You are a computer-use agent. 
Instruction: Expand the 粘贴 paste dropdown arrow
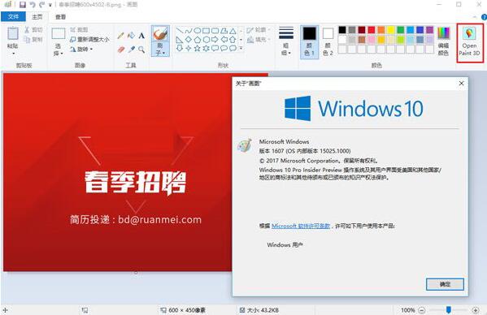click(x=13, y=54)
